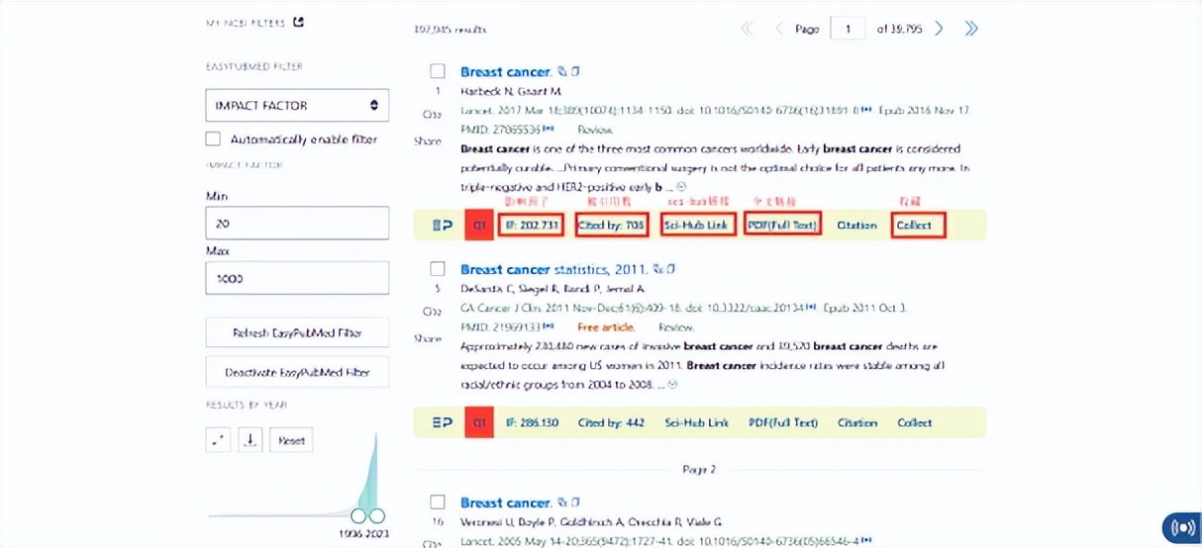Click Citation in second result toolbar

[x=857, y=423]
